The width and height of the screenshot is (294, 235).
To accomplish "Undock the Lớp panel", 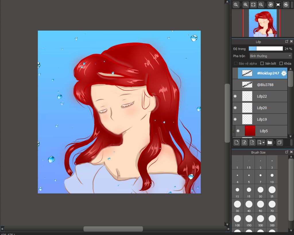I will coord(287,41).
